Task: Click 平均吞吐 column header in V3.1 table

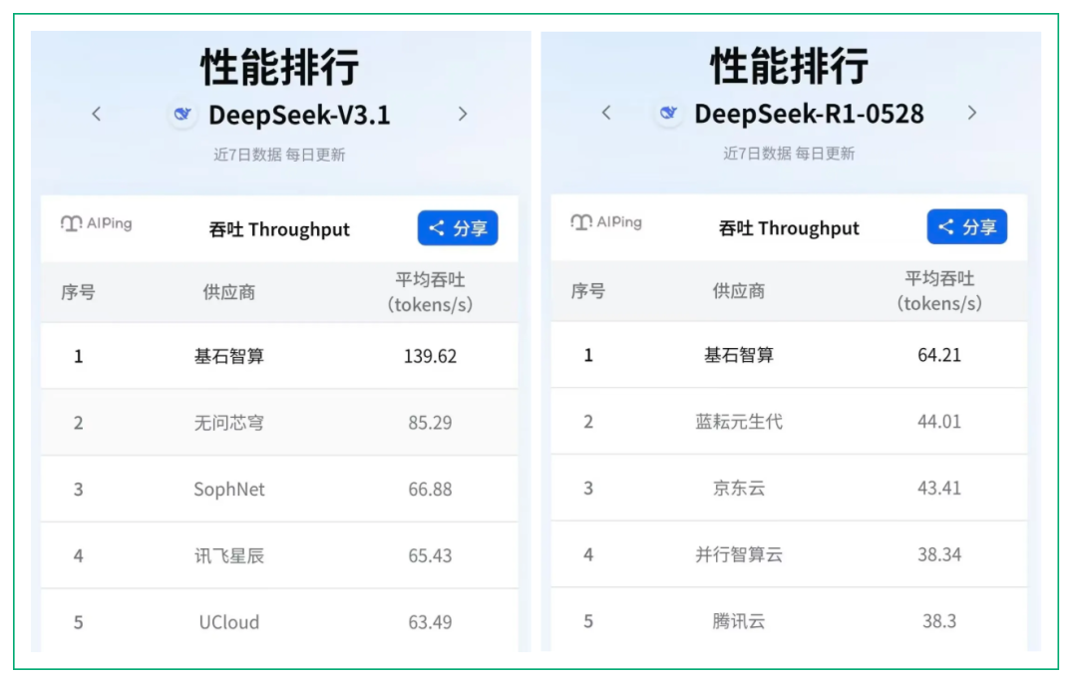Action: (x=430, y=292)
